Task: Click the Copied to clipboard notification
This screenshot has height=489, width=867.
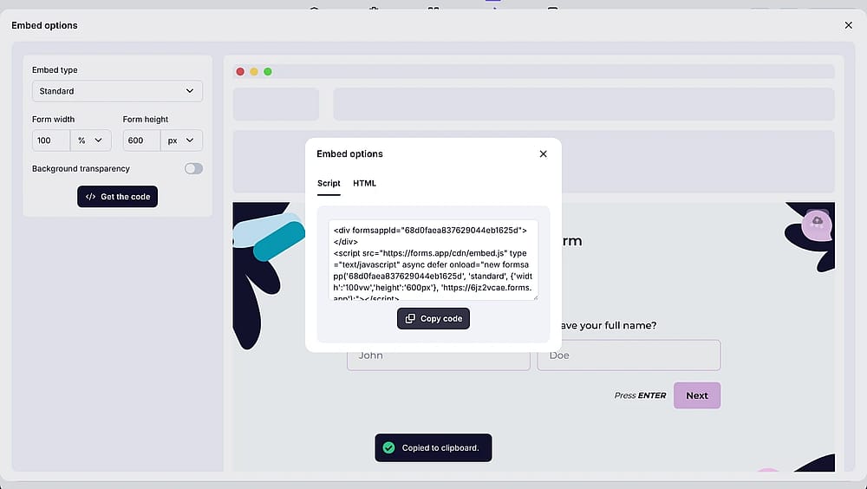Action: coord(433,447)
